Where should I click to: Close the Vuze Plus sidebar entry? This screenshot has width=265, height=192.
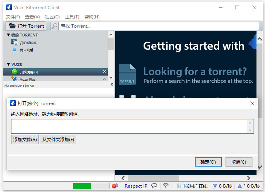tap(104, 79)
